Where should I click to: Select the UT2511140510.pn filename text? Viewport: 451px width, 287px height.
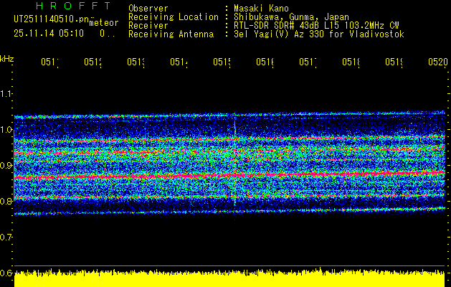[x=52, y=19]
